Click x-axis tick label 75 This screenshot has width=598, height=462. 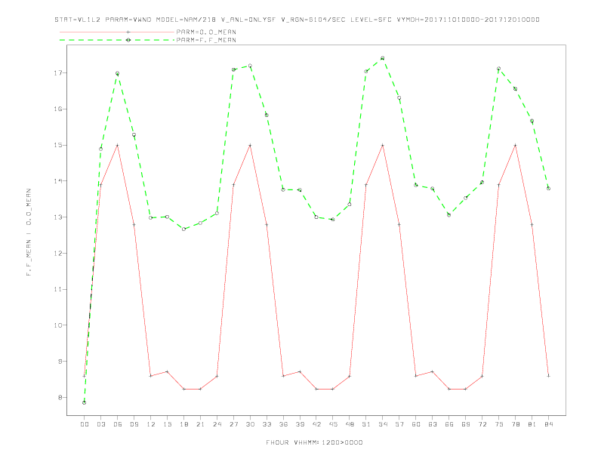pyautogui.click(x=499, y=424)
